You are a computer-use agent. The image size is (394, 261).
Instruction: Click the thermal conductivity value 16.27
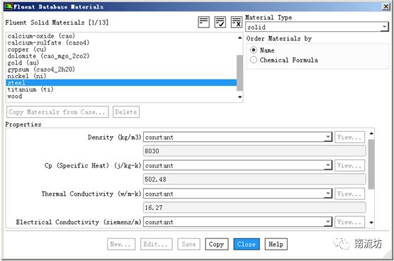coord(254,207)
